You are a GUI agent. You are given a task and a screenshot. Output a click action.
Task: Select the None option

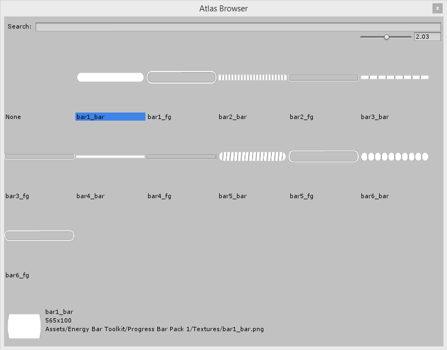(13, 117)
